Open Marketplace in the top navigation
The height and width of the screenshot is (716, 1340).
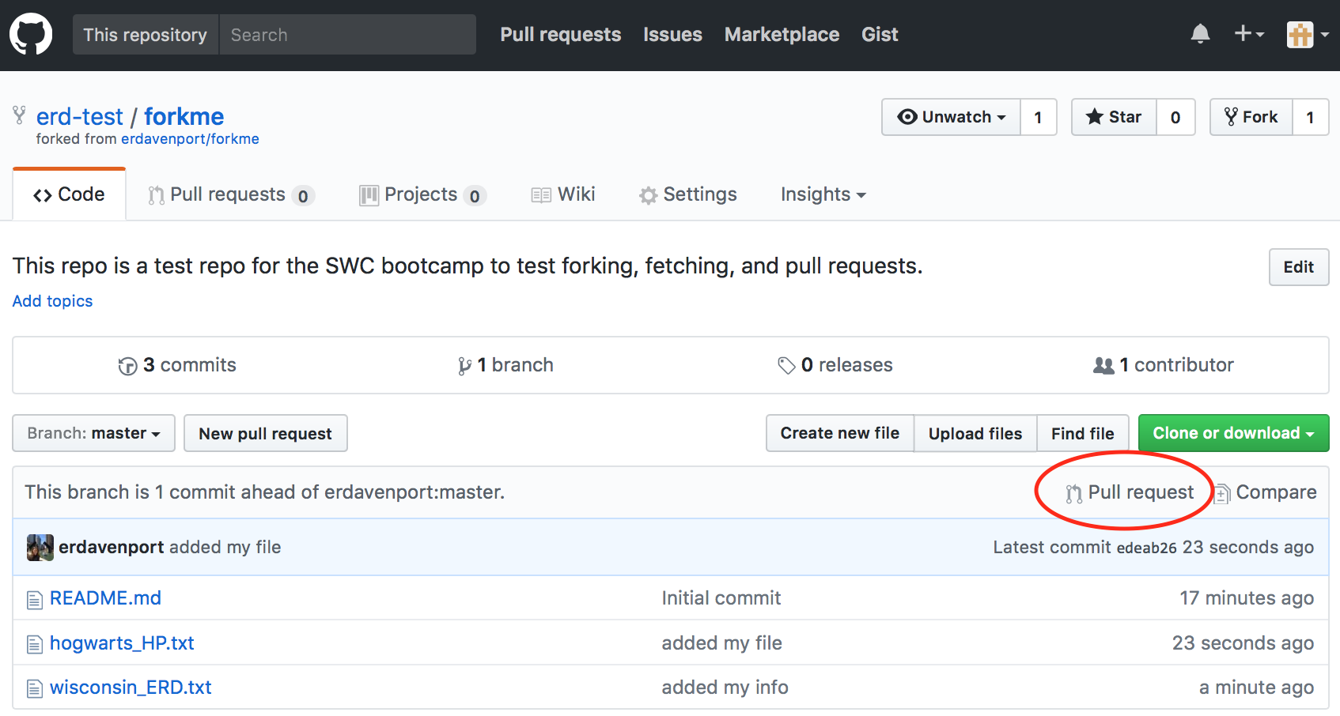[x=782, y=35]
